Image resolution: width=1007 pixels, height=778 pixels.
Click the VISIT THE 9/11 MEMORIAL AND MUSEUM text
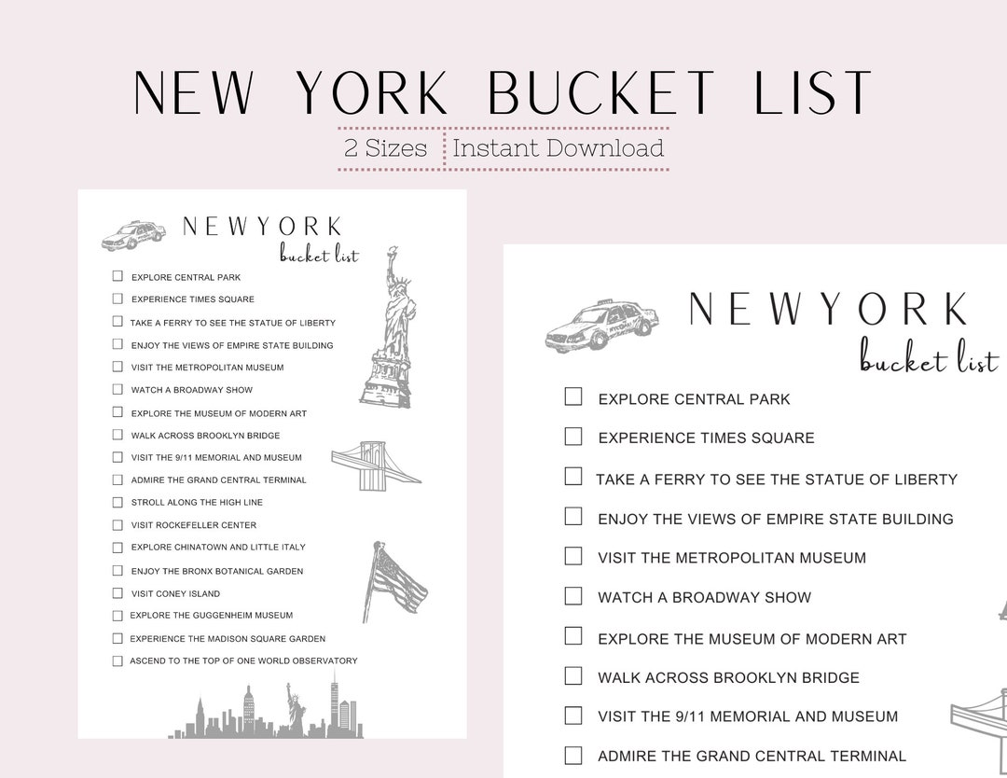click(746, 716)
